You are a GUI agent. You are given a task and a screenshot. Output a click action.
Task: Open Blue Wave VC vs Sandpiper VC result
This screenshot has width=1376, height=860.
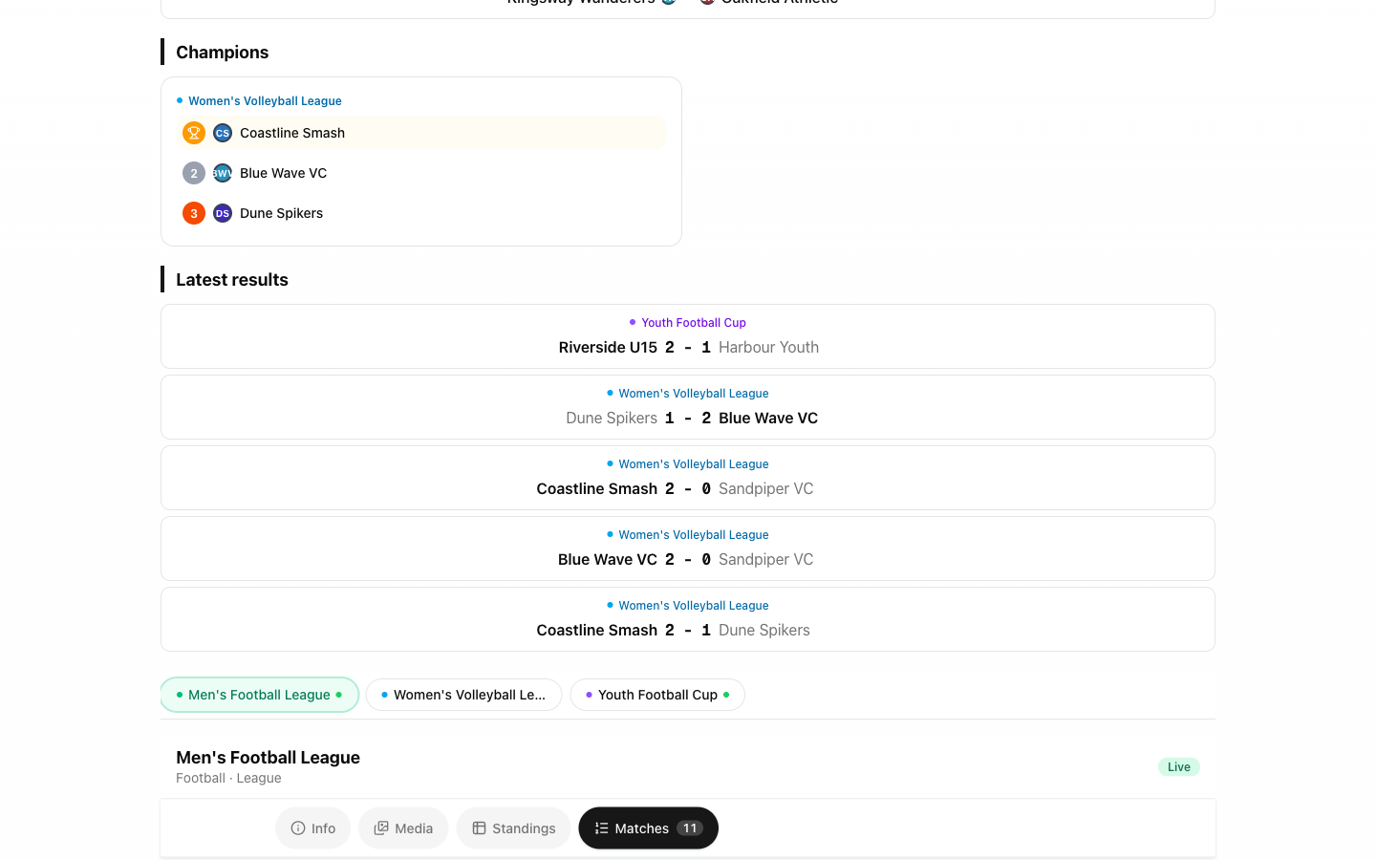pyautogui.click(x=688, y=548)
